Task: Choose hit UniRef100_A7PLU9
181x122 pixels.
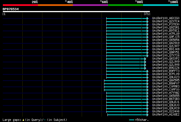Action: (166, 34)
